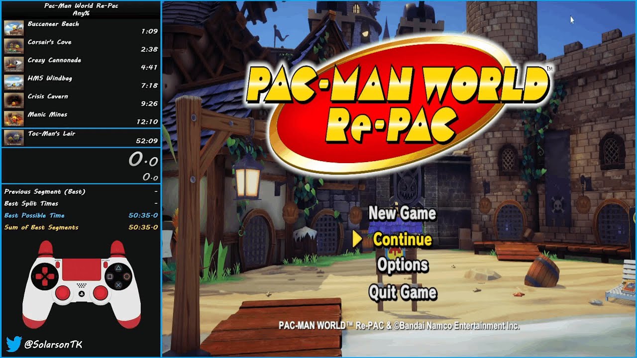637x358 pixels.
Task: Click the controller cross button
Action: (x=118, y=285)
